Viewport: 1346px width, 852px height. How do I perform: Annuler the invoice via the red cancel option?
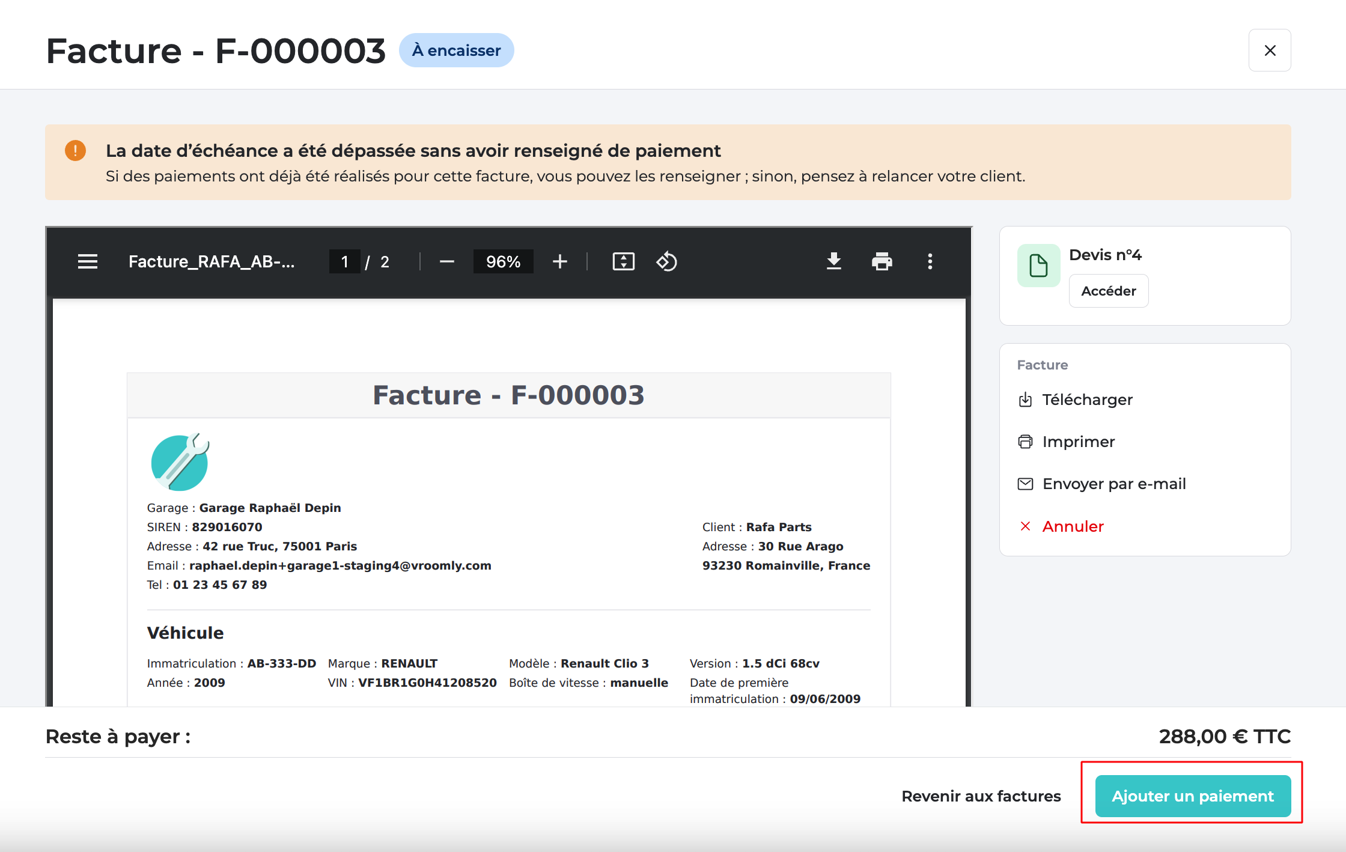[x=1073, y=526]
